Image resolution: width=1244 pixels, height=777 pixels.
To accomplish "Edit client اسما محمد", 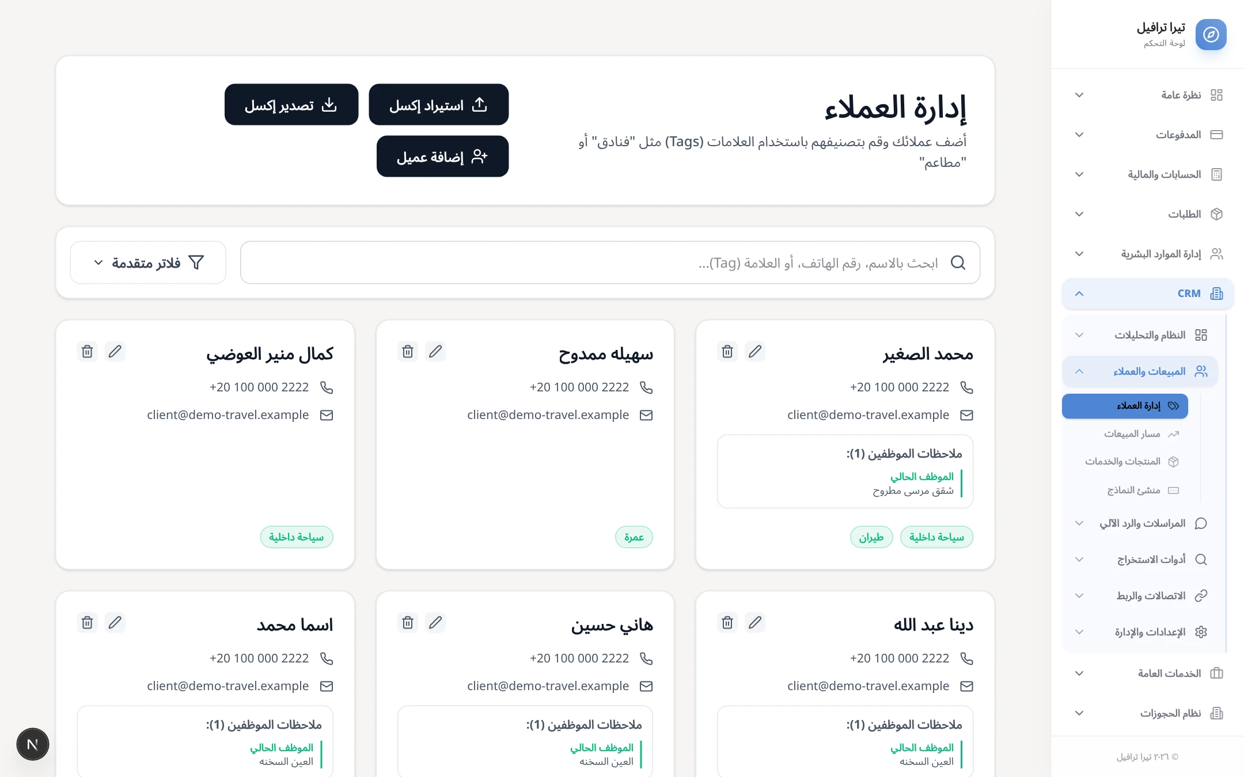I will pyautogui.click(x=115, y=622).
